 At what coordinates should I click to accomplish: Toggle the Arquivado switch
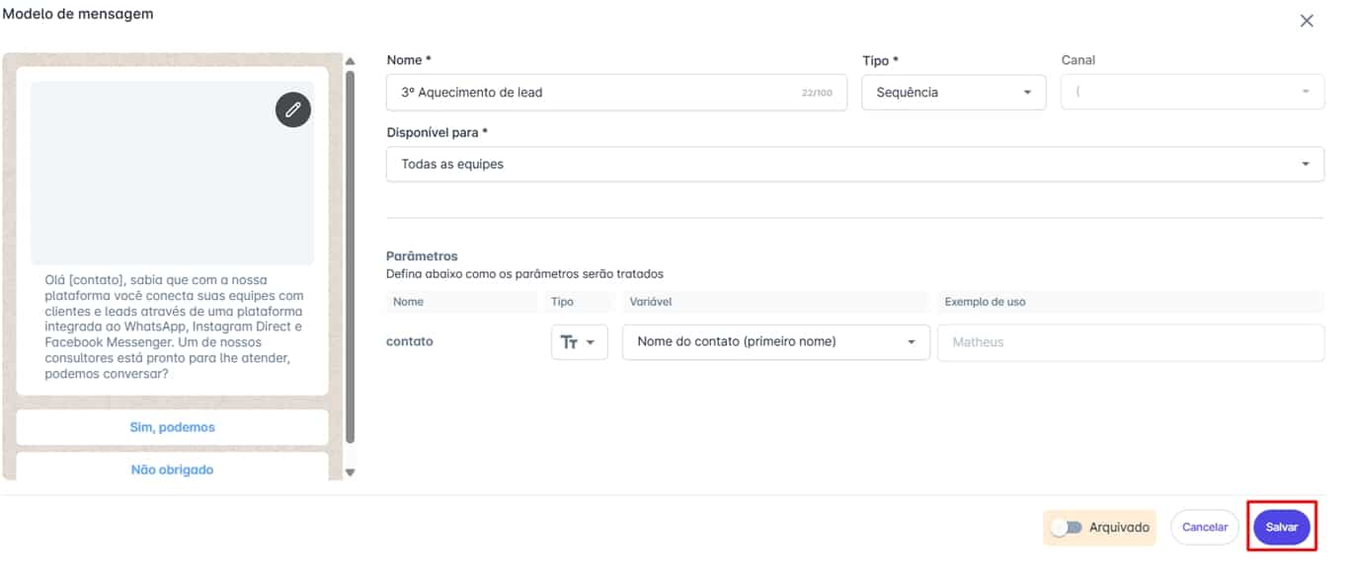click(1066, 528)
